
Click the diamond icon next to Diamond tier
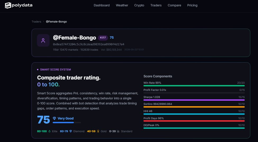[x=71, y=131]
